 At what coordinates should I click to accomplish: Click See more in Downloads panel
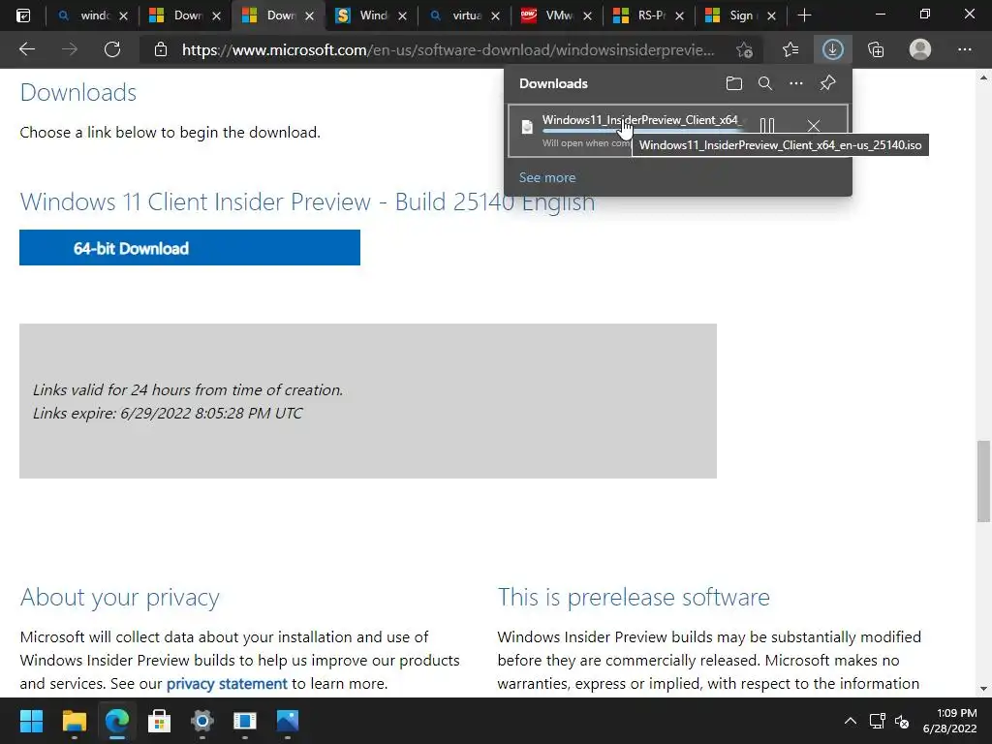tap(547, 178)
